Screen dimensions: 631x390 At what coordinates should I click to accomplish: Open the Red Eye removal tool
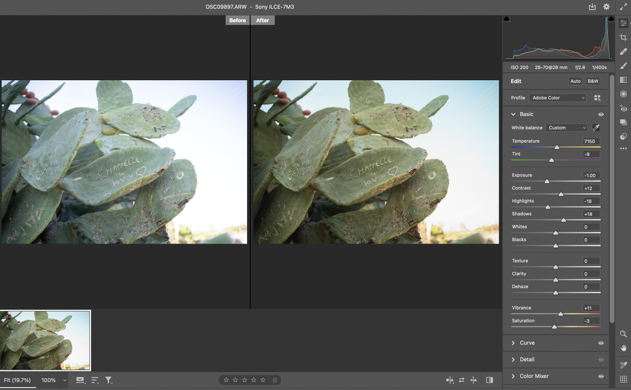[x=624, y=108]
